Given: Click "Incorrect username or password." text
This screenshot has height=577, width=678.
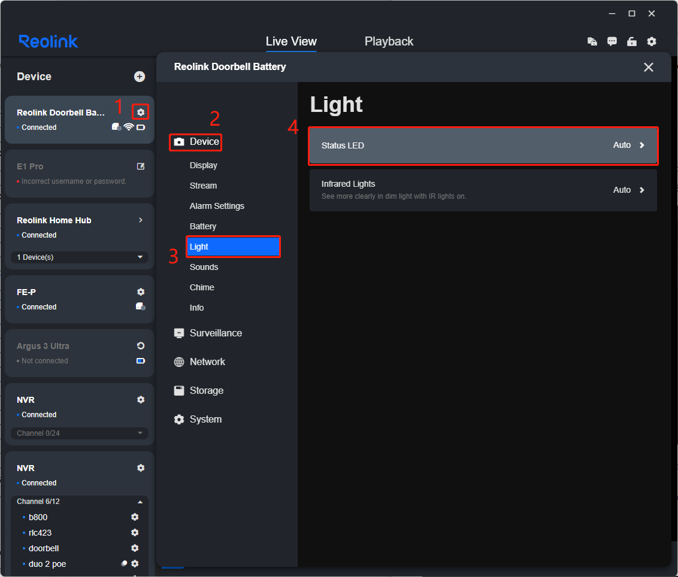Looking at the screenshot, I should click(74, 181).
